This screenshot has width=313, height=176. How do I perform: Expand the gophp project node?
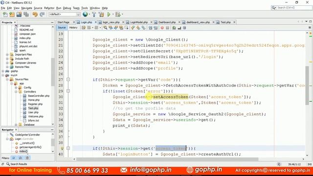click(3, 71)
